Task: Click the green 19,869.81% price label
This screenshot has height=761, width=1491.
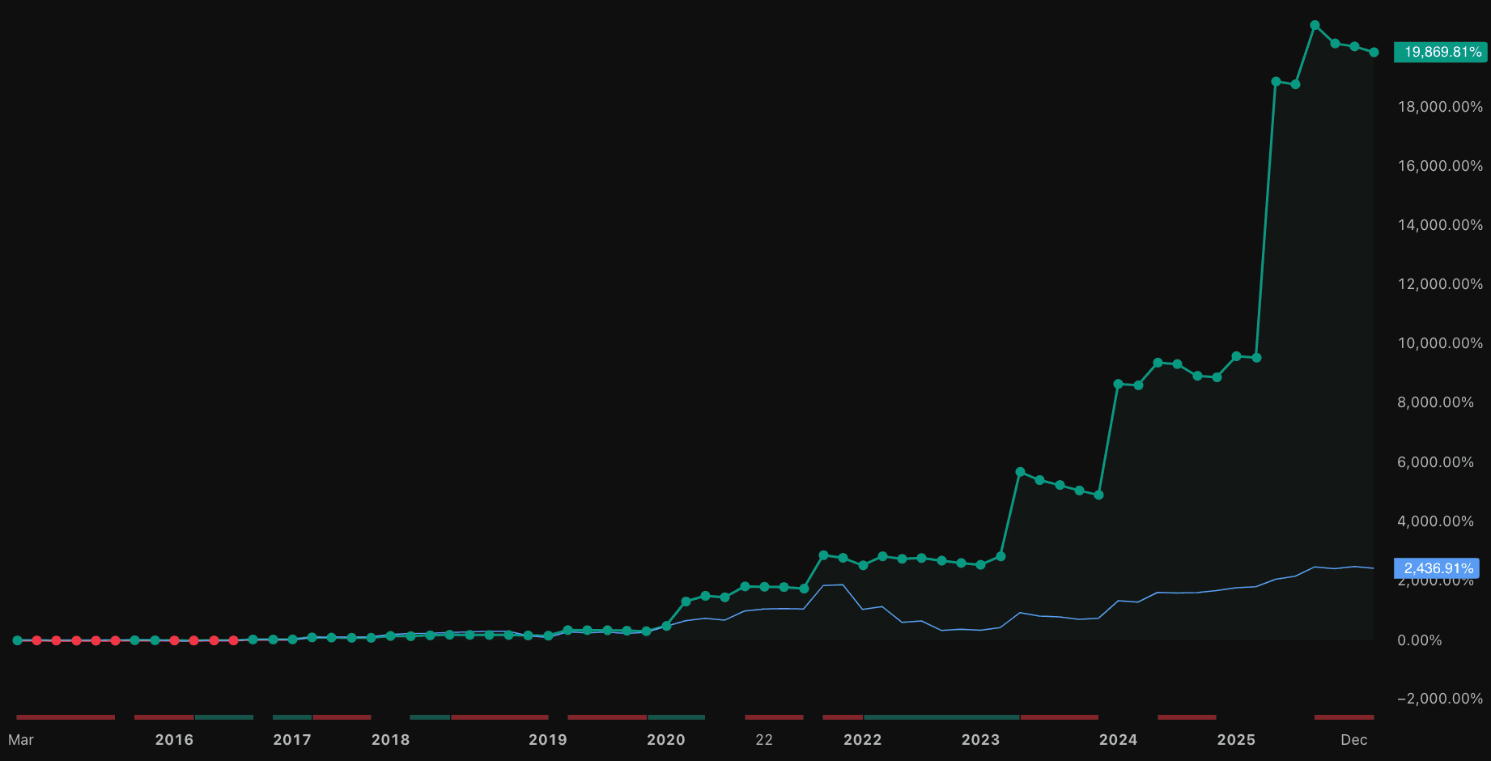Action: pyautogui.click(x=1440, y=50)
